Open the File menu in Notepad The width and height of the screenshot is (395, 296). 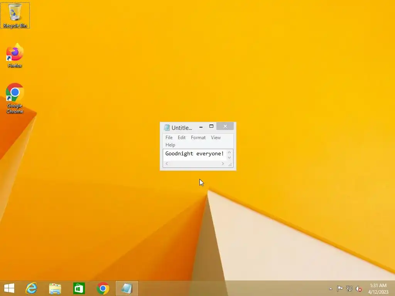click(x=169, y=138)
